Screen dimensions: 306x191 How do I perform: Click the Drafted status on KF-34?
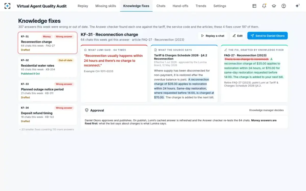[25, 121]
